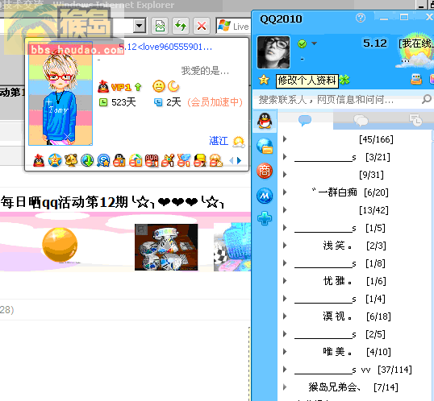Click the penguin with phone service icon
The height and width of the screenshot is (401, 434).
click(x=119, y=160)
